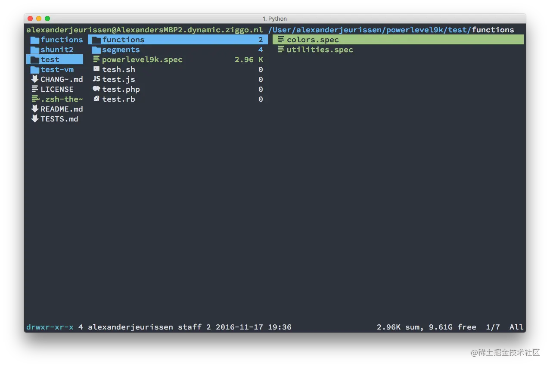Click 'drwxr-xr-x' permissions in status bar

pyautogui.click(x=50, y=327)
